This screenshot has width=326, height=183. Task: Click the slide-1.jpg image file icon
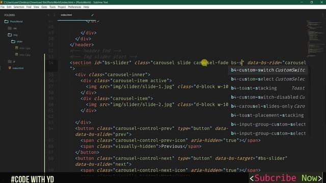point(16,48)
